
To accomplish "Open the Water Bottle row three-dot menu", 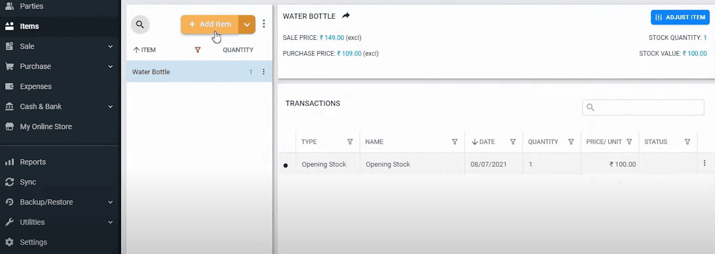I will pyautogui.click(x=264, y=72).
